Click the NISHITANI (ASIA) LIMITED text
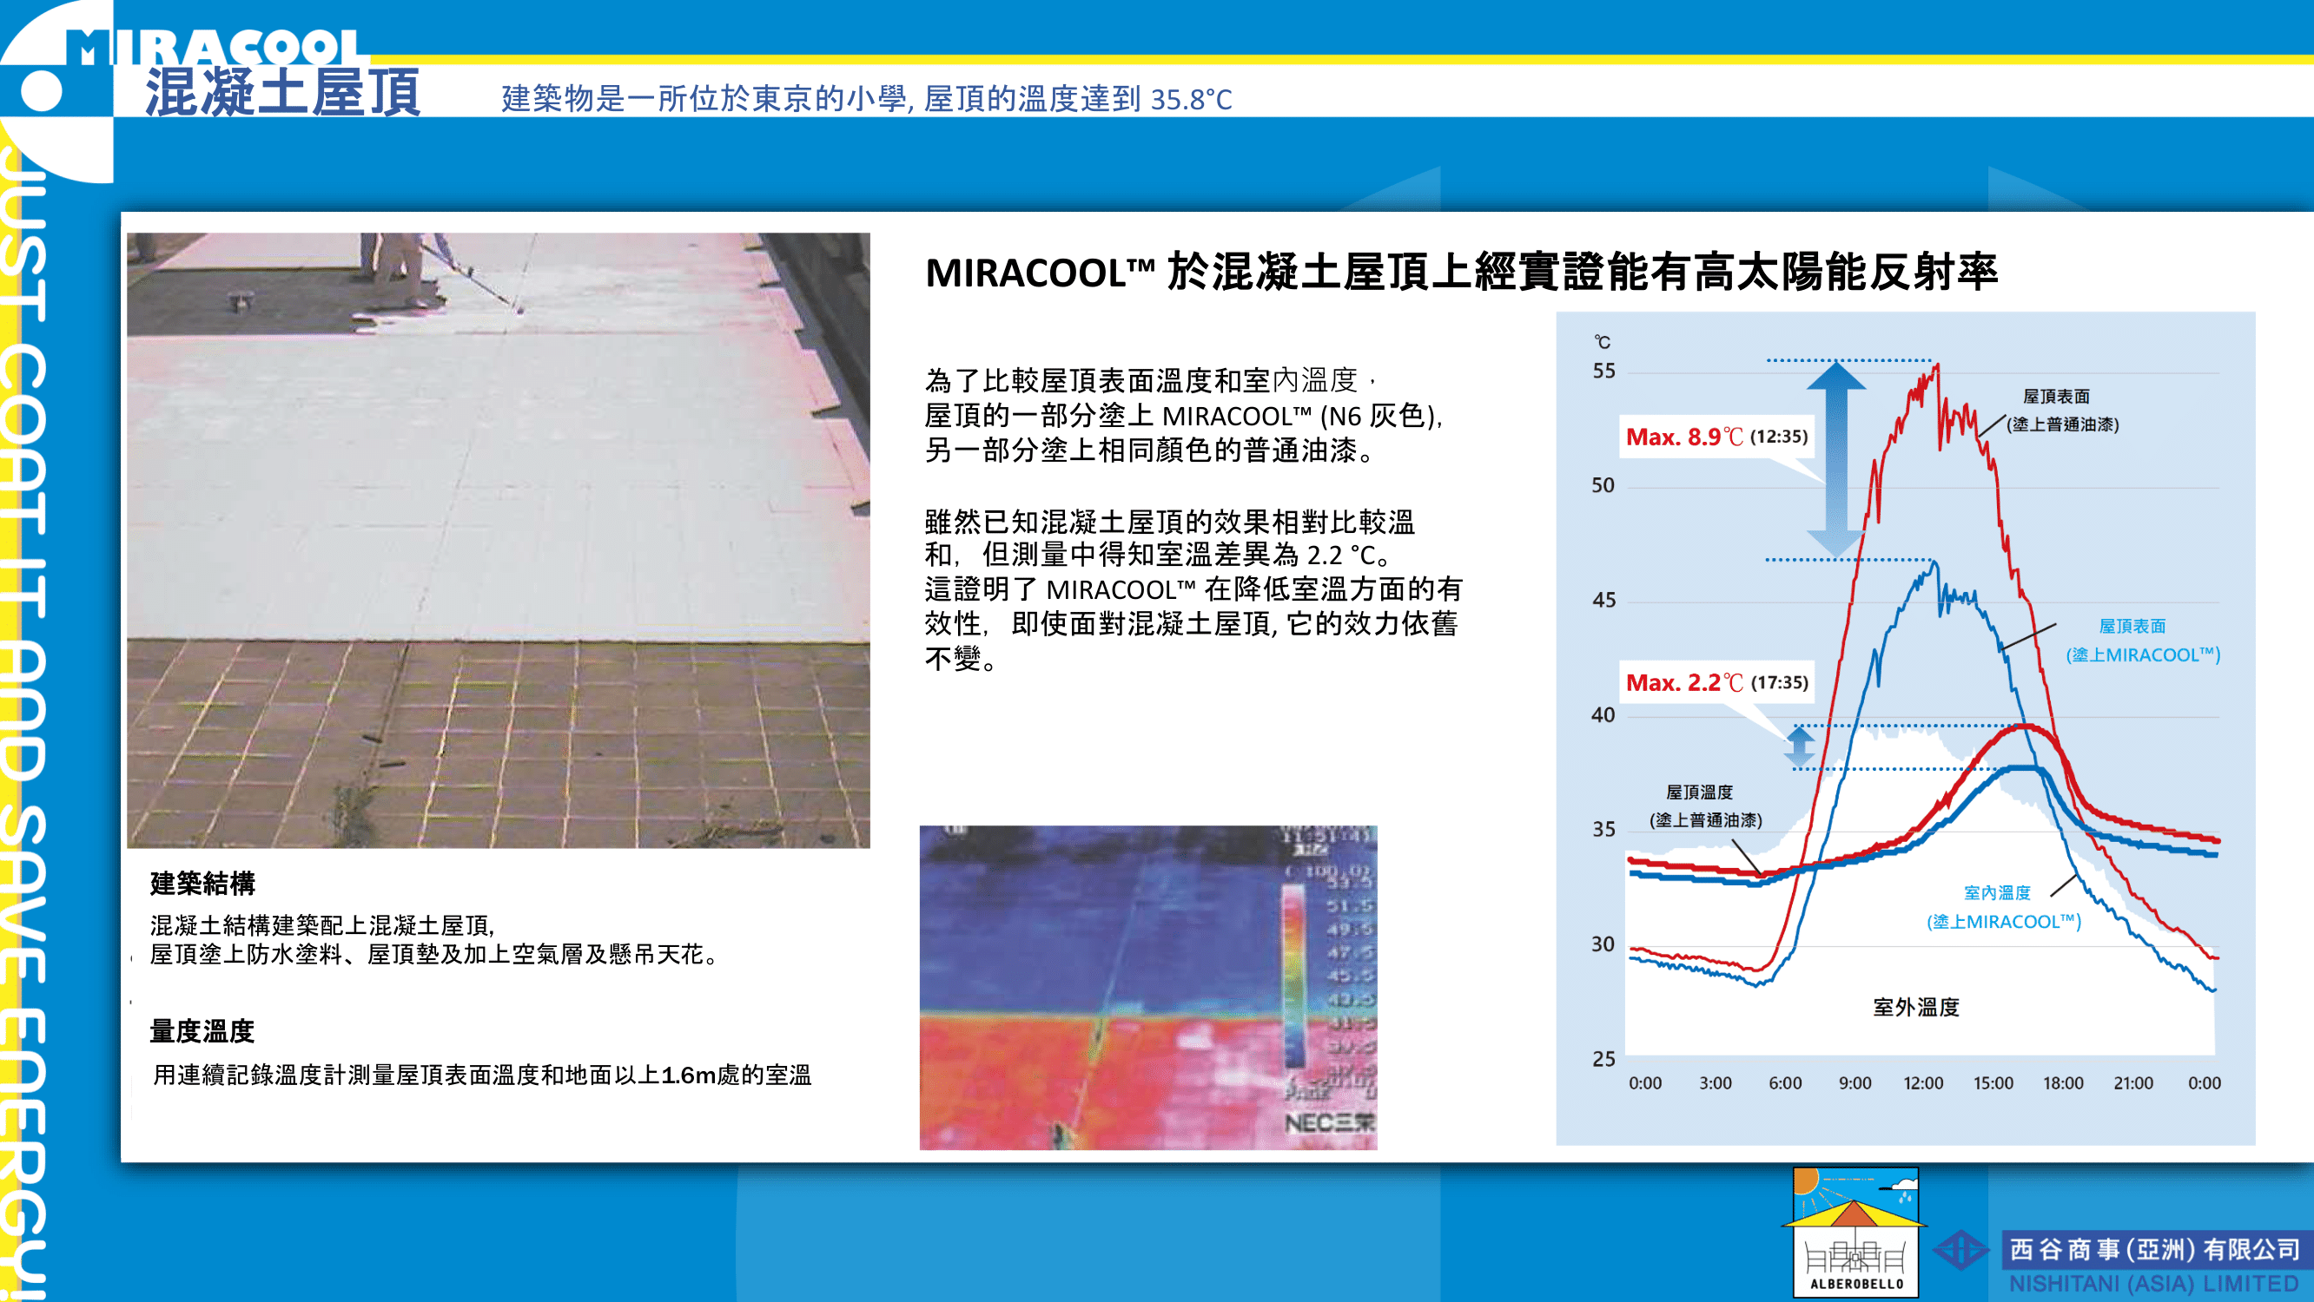This screenshot has height=1302, width=2314. 2153,1284
